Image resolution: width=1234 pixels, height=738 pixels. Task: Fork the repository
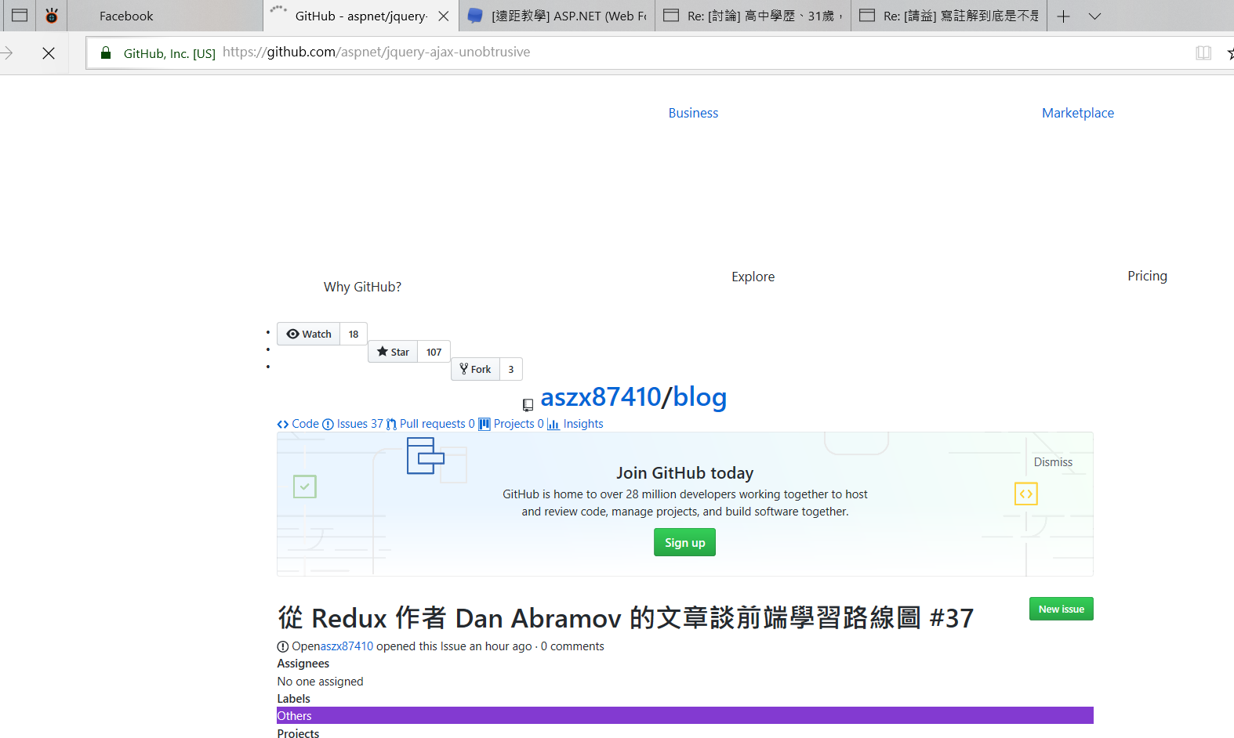click(475, 369)
